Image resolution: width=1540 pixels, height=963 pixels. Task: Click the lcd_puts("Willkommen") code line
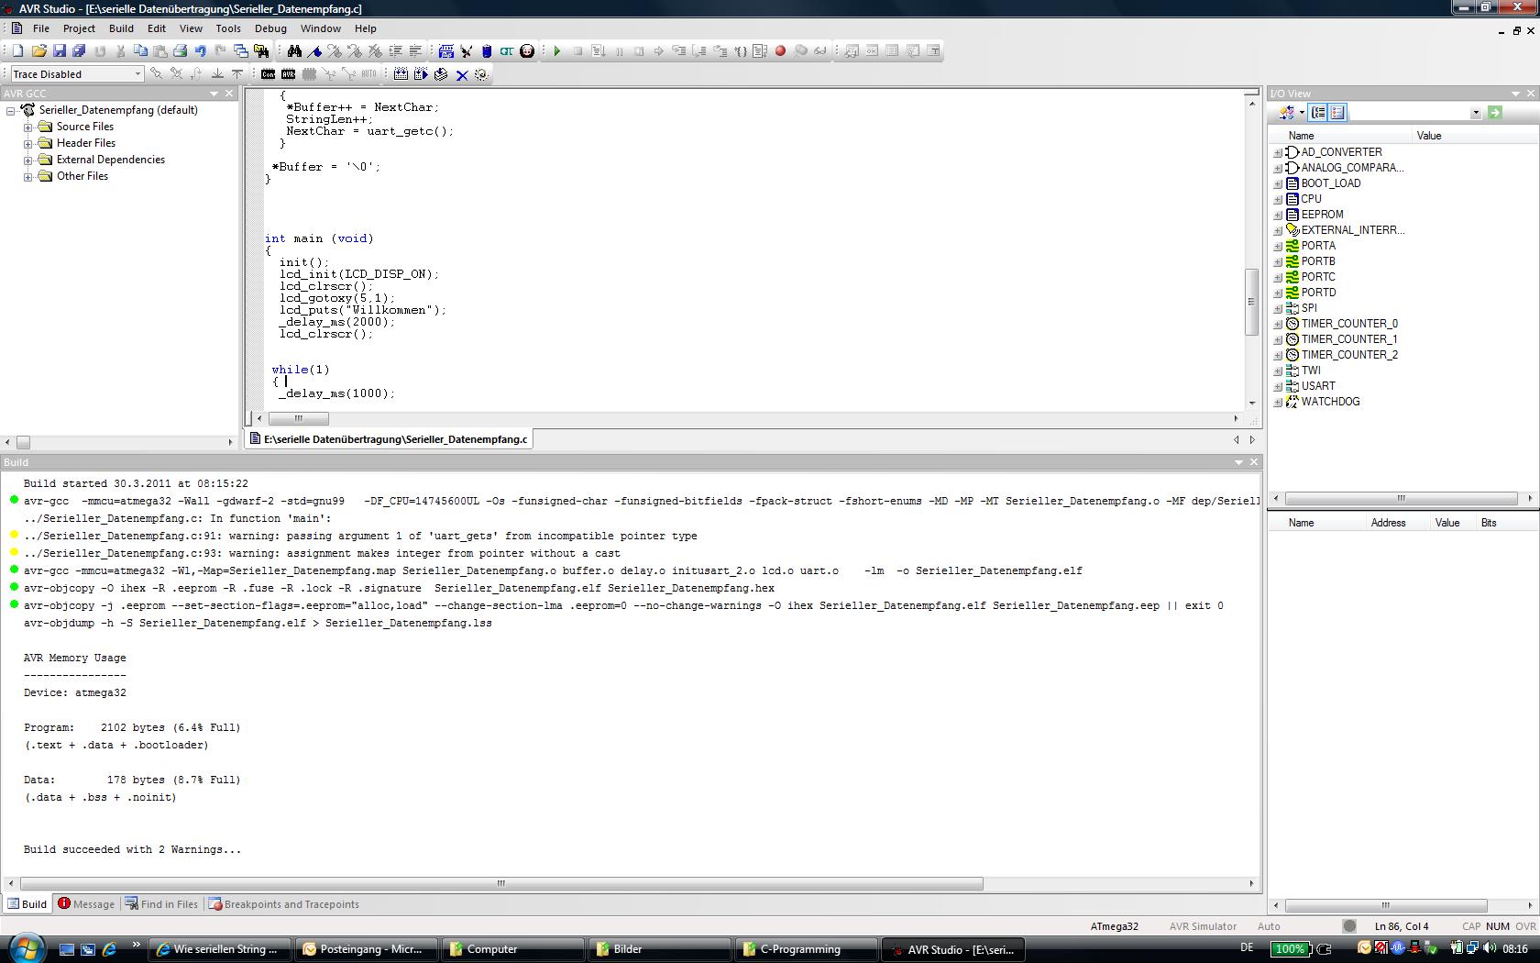(363, 310)
